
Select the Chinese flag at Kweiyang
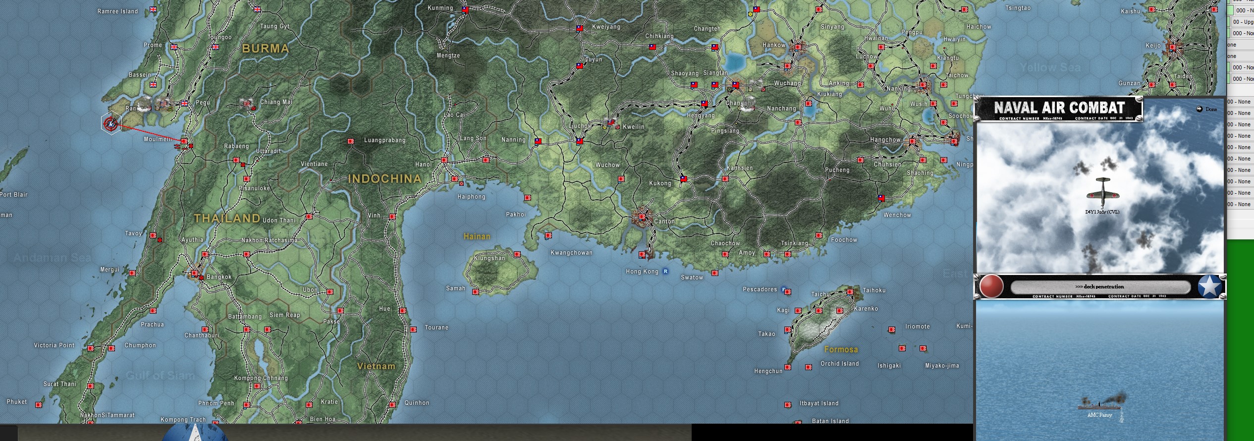580,28
